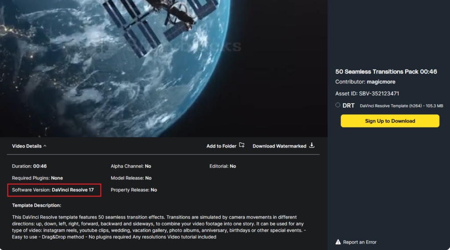Image resolution: width=450 pixels, height=250 pixels.
Task: Click the Property Release: No detail
Action: (x=134, y=190)
